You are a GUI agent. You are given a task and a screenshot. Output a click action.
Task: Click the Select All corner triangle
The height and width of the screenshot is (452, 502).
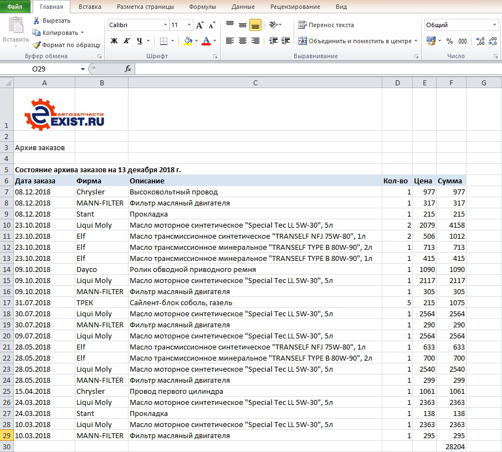pos(7,83)
